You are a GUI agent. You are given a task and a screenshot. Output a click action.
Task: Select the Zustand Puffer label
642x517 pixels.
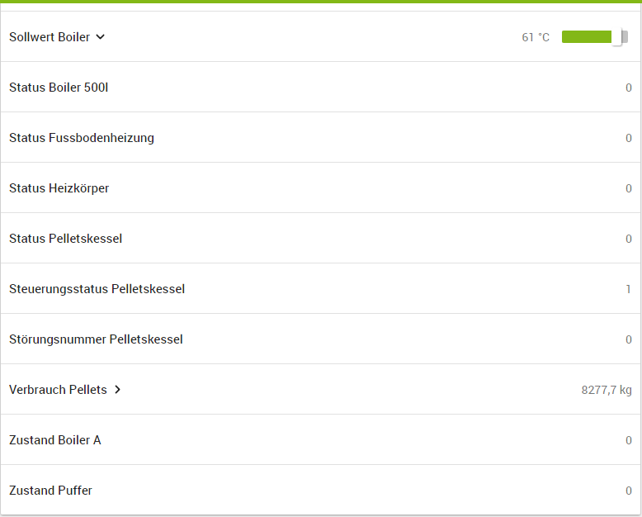(x=50, y=491)
